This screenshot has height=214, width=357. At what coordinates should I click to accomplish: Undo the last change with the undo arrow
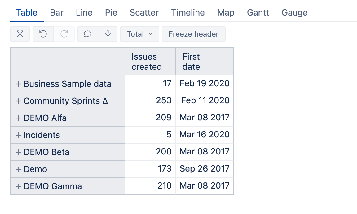coord(43,34)
